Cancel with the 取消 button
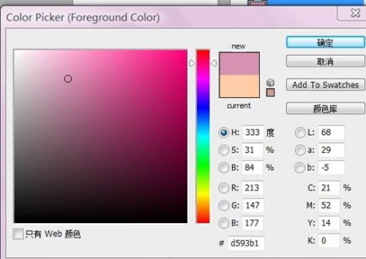 (x=325, y=62)
